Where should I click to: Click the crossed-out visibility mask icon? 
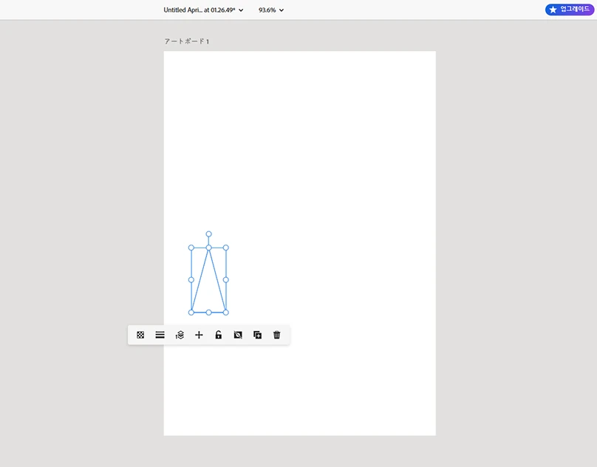coord(237,335)
